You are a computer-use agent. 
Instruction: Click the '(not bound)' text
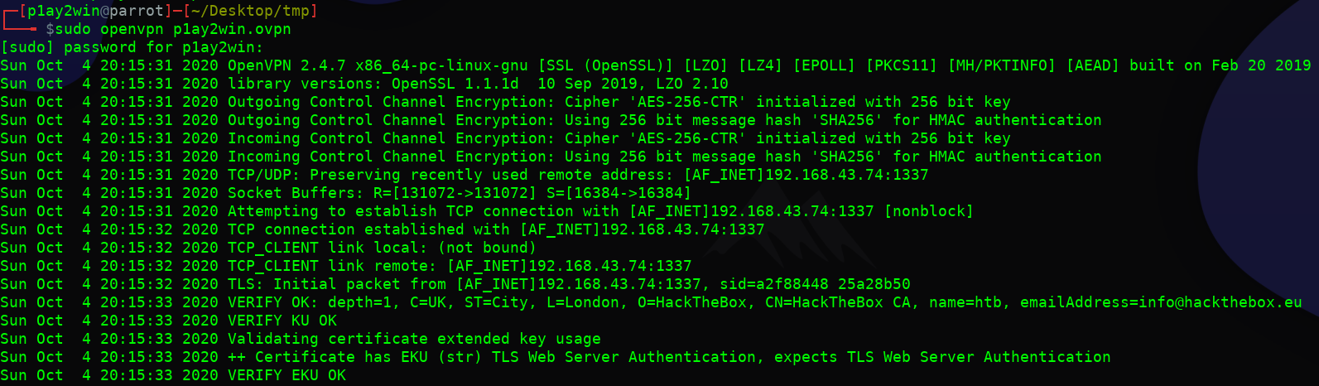tap(486, 248)
